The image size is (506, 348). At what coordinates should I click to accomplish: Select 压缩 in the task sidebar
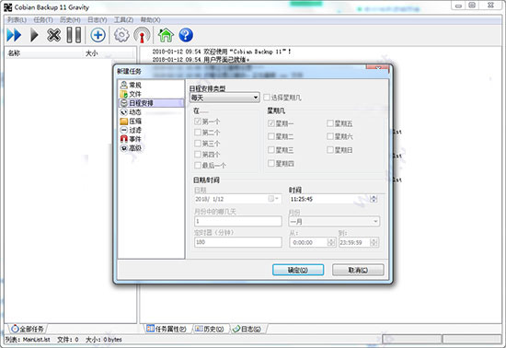[x=131, y=121]
